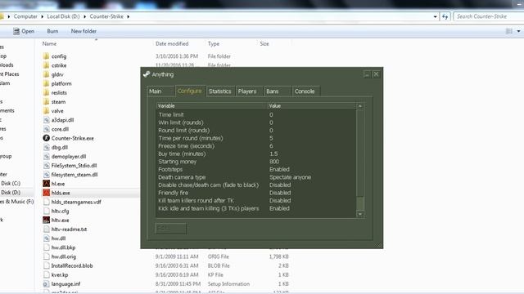Screen dimensions: 524x294
Task: Select Time per round (minutes) row
Action: pyautogui.click(x=256, y=138)
